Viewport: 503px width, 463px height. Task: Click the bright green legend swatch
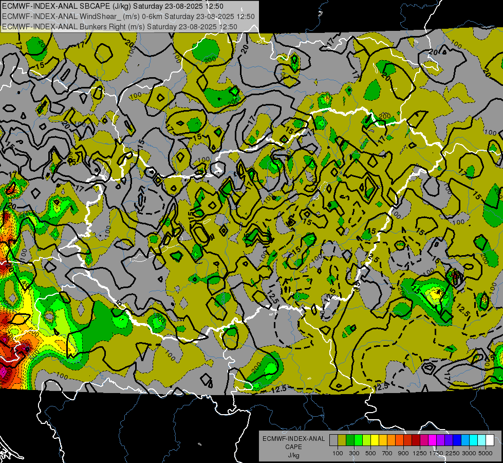(358, 440)
